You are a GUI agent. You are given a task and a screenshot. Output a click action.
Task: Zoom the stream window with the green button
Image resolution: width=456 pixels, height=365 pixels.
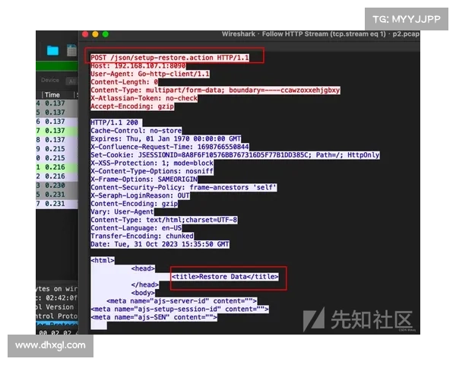(106, 34)
